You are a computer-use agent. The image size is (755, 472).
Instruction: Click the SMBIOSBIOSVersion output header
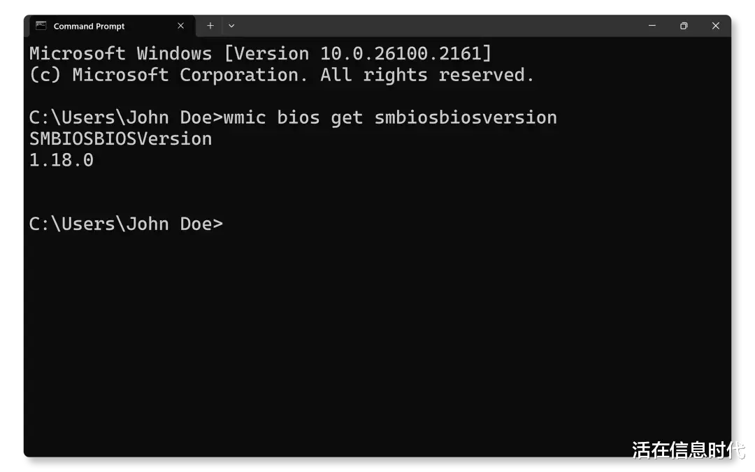tap(120, 138)
